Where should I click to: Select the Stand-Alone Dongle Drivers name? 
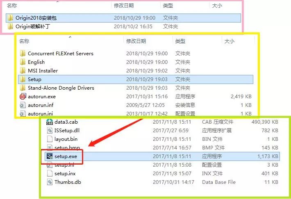(x=61, y=88)
